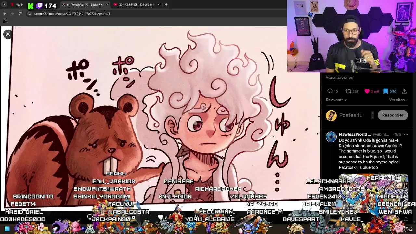Click the browser forward arrow
Screen dimensions: 416x234
(12, 14)
